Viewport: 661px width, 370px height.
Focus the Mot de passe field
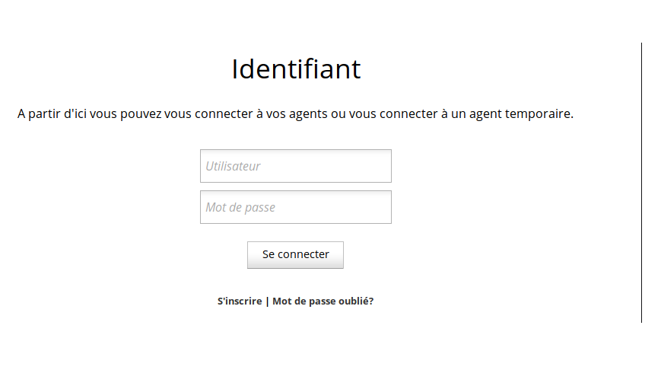(x=295, y=207)
